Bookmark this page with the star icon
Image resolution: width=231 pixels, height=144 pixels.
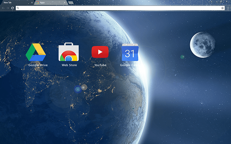223,8
